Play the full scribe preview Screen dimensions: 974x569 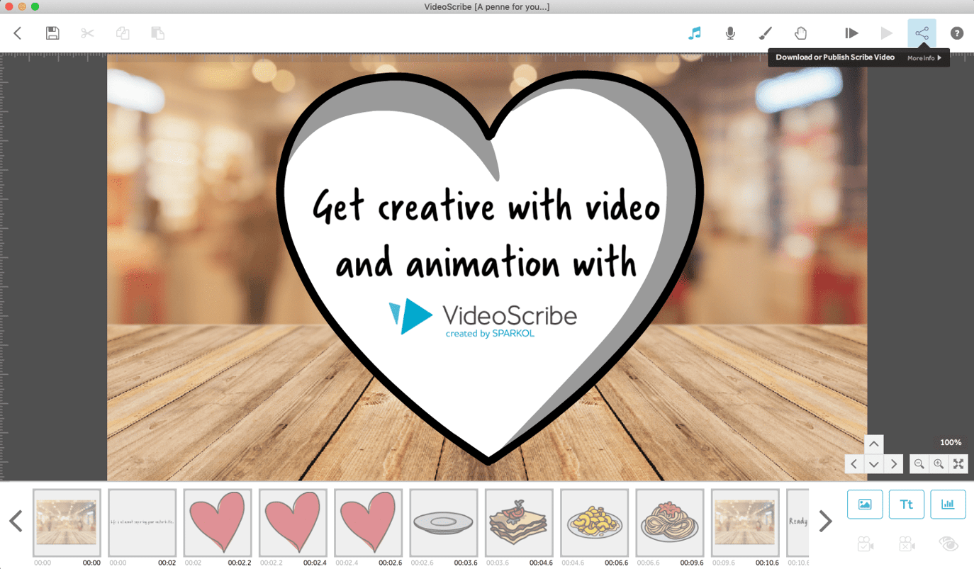pyautogui.click(x=886, y=33)
